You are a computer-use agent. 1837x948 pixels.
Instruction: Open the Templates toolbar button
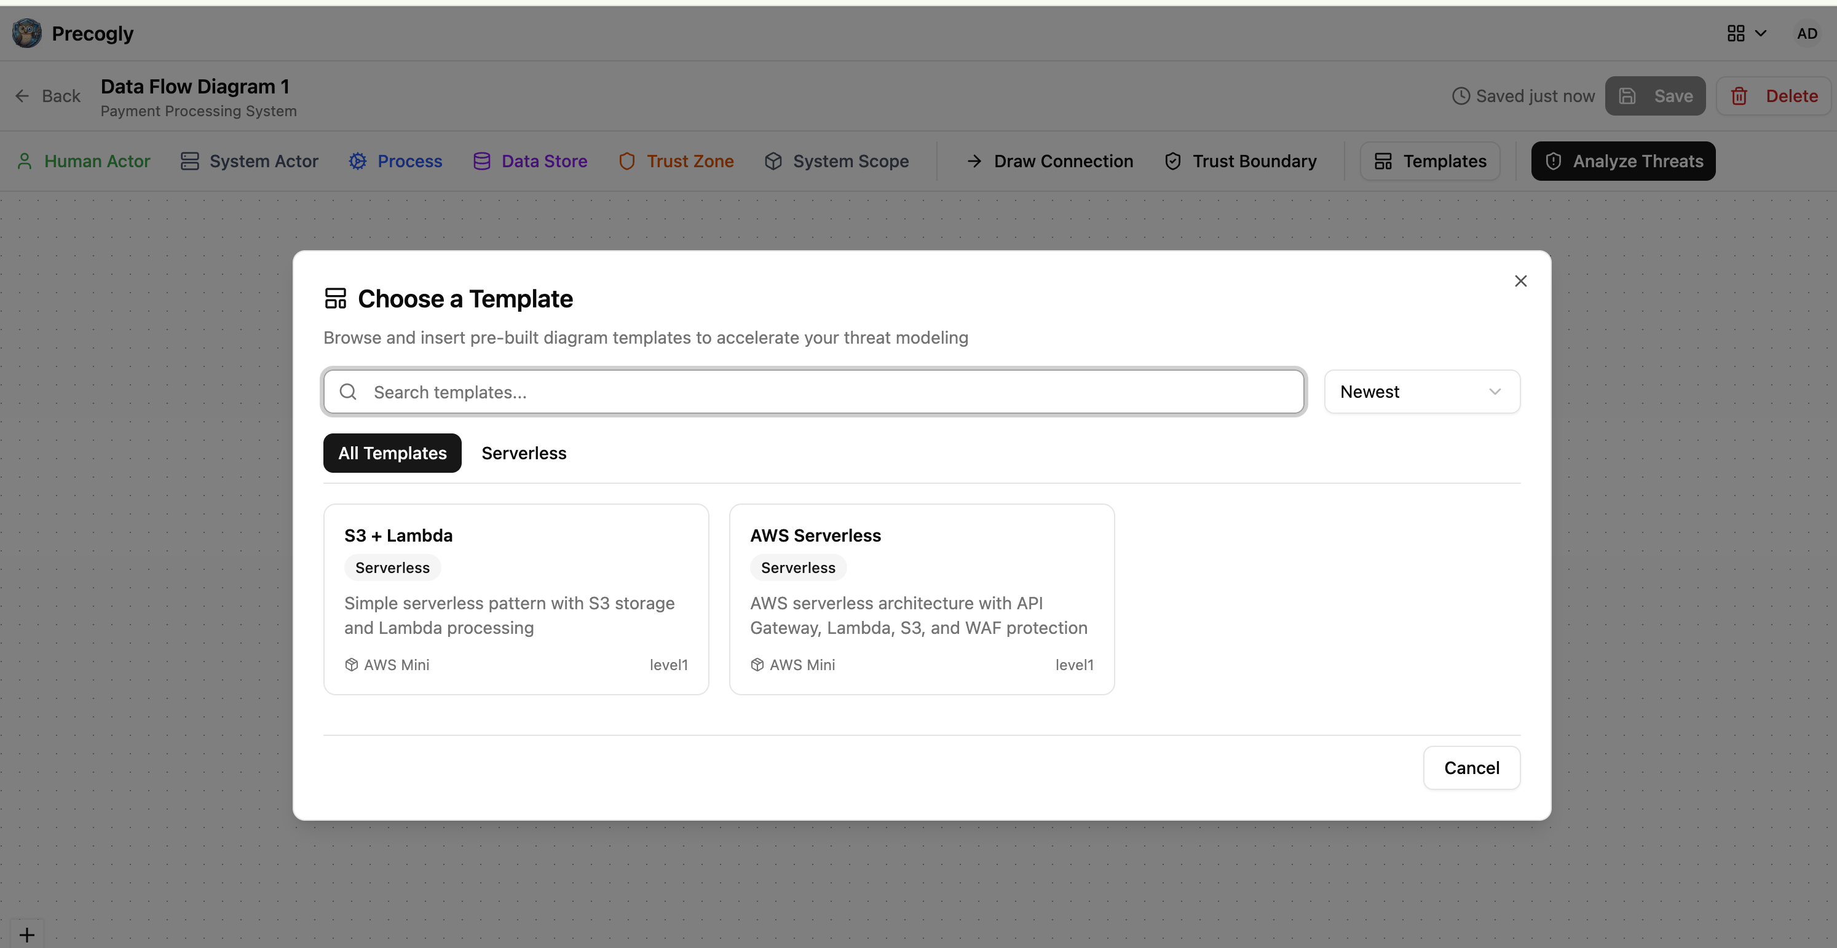click(1430, 161)
